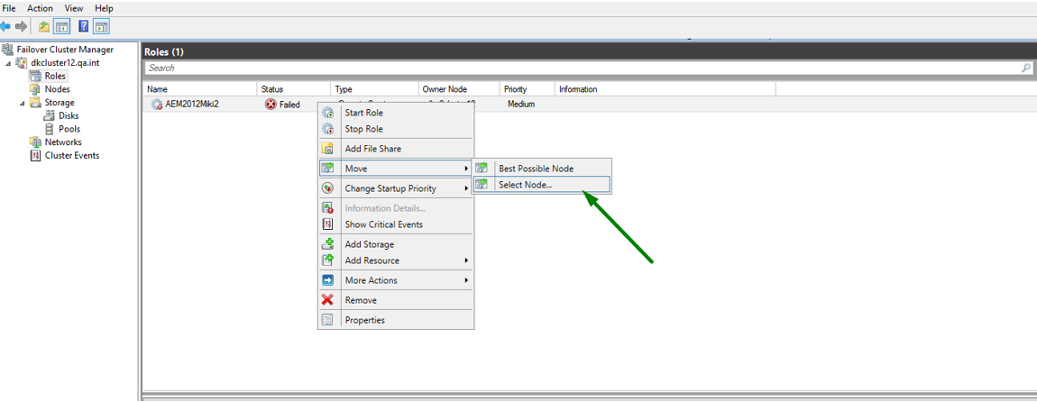This screenshot has height=402, width=1037.
Task: Click the Add Storage icon in context menu
Action: tap(327, 244)
